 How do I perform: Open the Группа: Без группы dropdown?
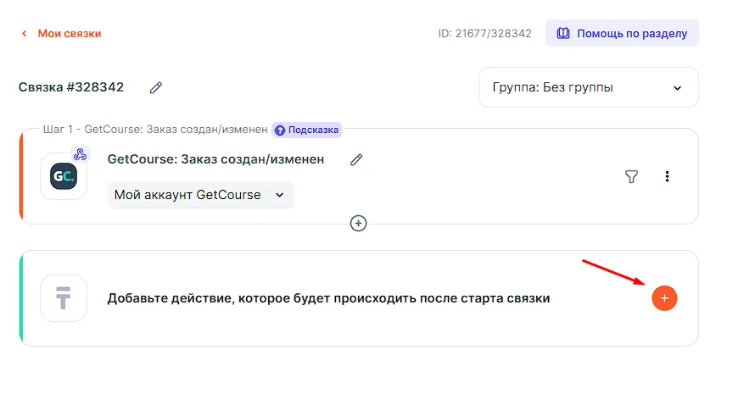588,87
